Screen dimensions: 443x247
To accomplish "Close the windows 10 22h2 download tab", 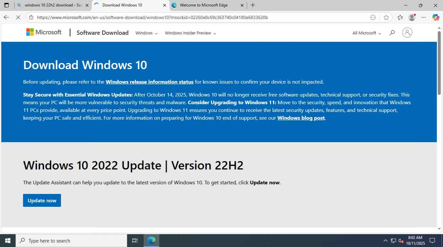I will pyautogui.click(x=87, y=5).
